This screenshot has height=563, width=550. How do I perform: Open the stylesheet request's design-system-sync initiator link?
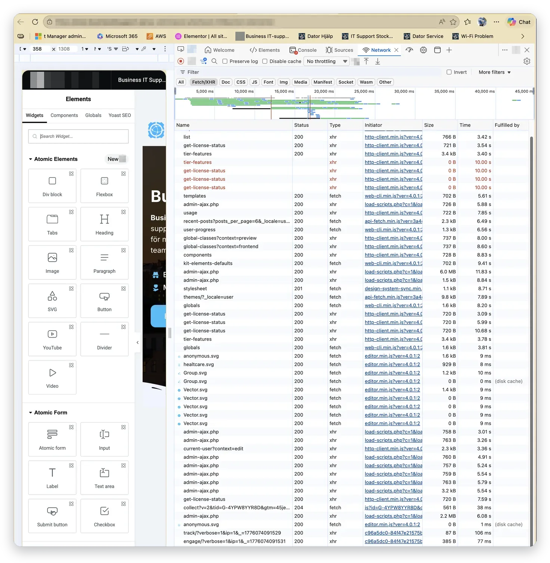point(393,289)
